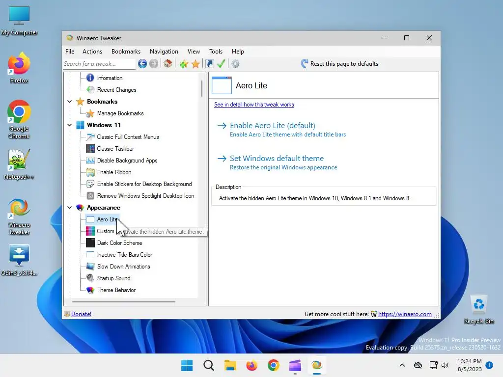
Task: Open Firefox from the taskbar
Action: pyautogui.click(x=252, y=365)
